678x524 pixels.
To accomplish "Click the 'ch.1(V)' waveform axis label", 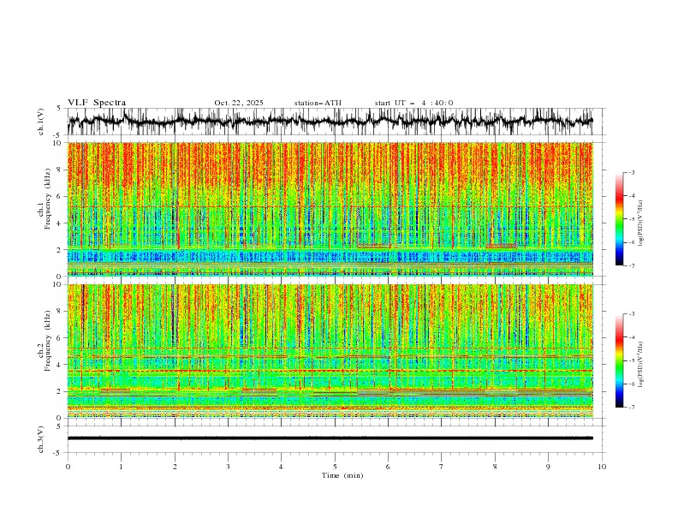I will click(x=41, y=122).
